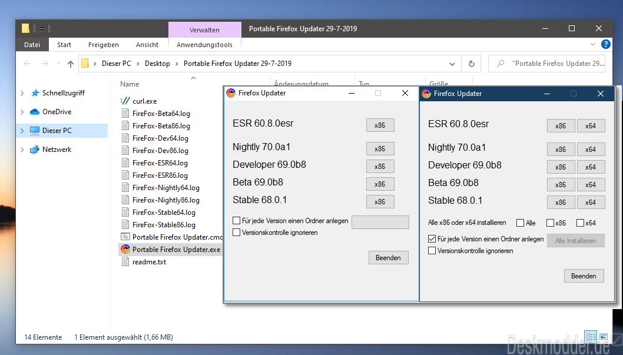Click the Netzwerk icon in sidebar

(35, 150)
